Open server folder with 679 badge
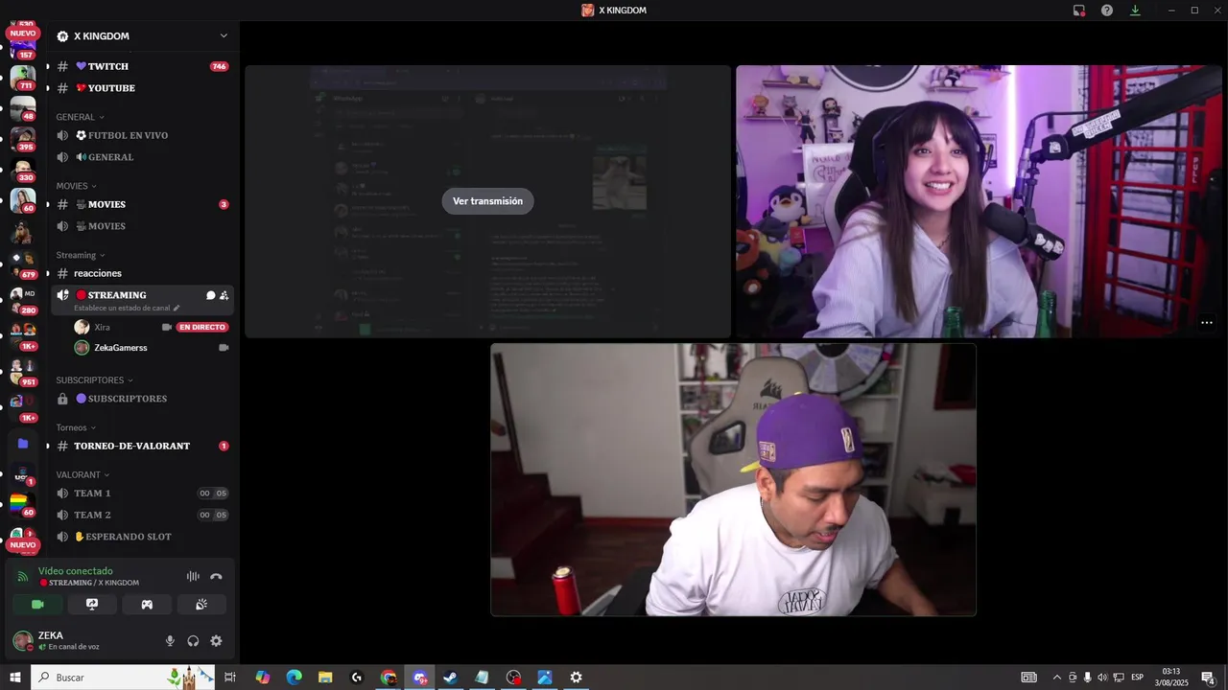 (x=23, y=264)
